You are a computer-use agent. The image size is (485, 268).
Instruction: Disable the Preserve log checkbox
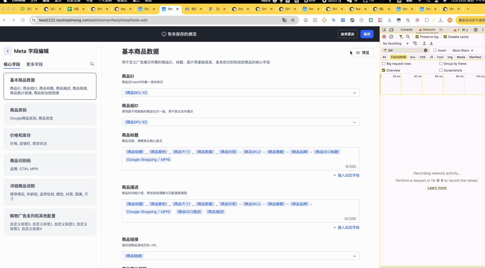point(417,37)
